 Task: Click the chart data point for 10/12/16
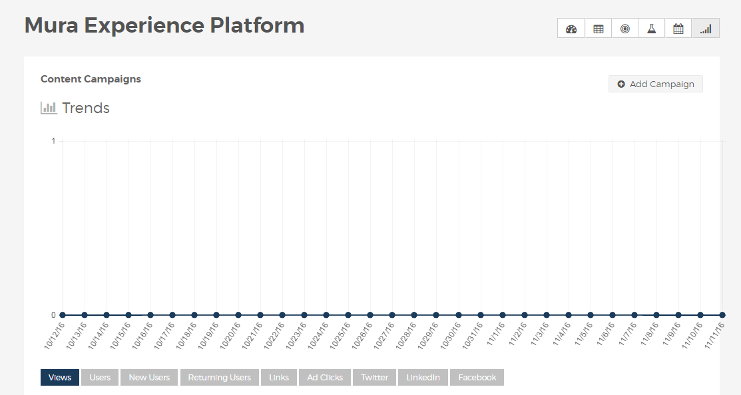63,315
